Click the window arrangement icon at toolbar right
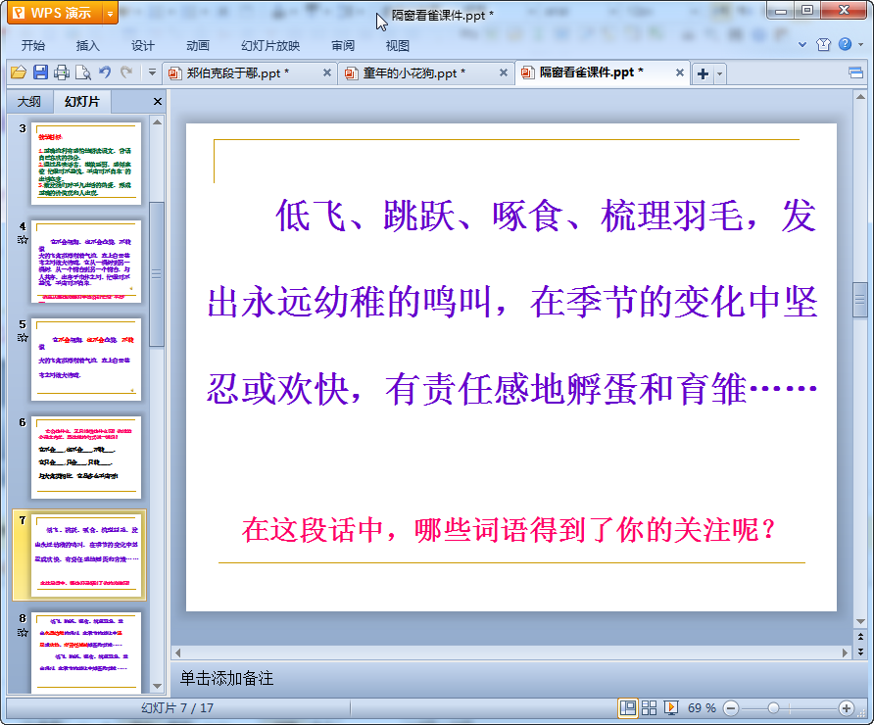Screen dimensions: 874x725 855,73
